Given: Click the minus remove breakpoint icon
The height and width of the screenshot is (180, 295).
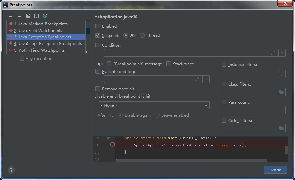Looking at the screenshot, I should click(19, 16).
